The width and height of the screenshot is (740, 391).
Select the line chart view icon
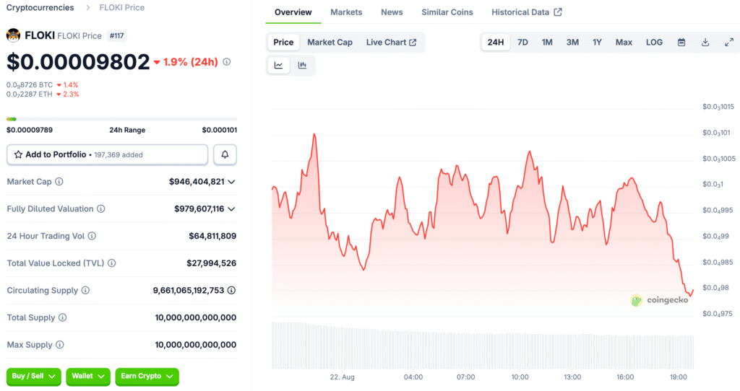pos(278,66)
